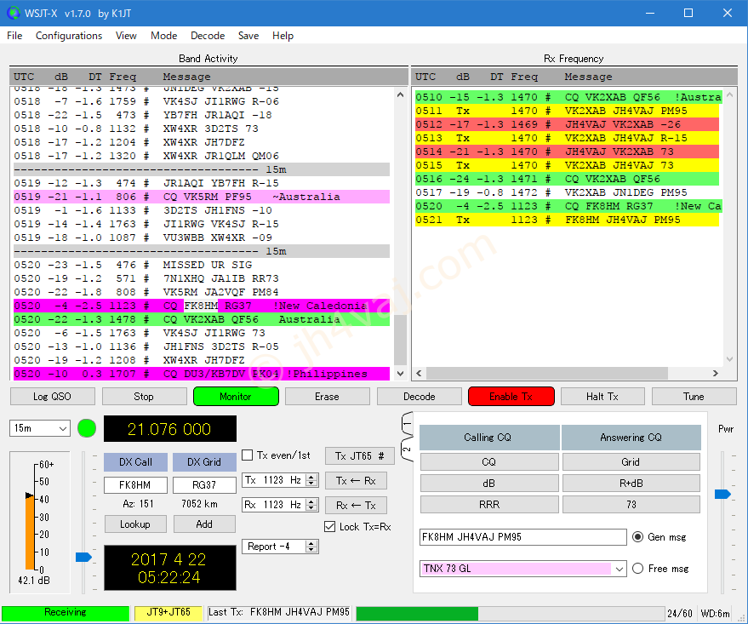Click the Halt Tx button
The height and width of the screenshot is (624, 748).
(602, 397)
